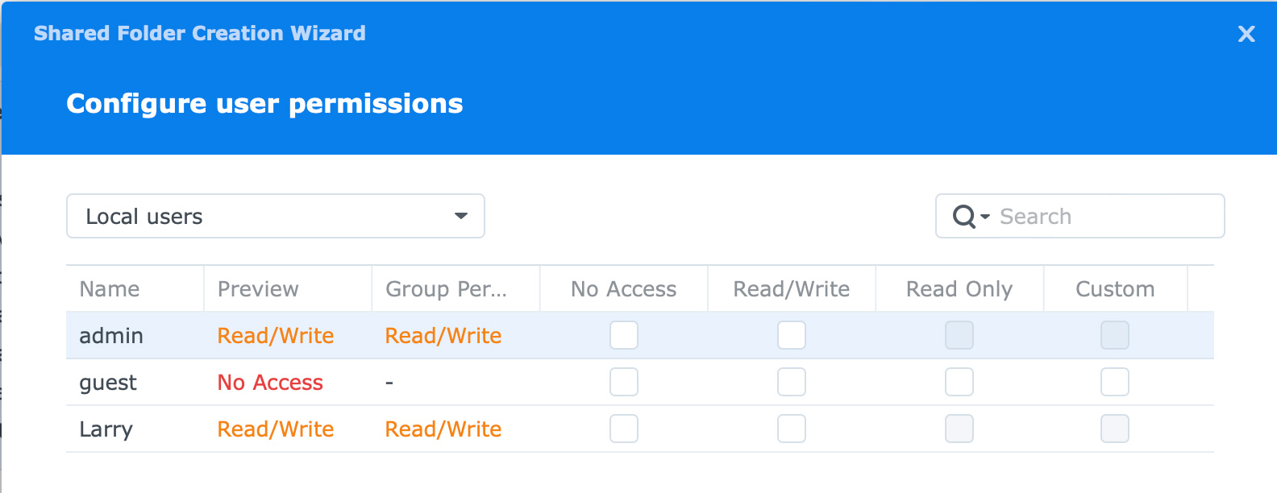
Task: Select Custom permission for guest
Action: pos(1115,382)
